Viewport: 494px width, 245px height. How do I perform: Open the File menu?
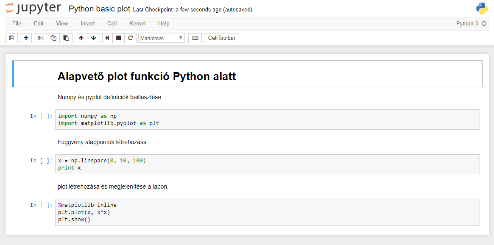17,24
